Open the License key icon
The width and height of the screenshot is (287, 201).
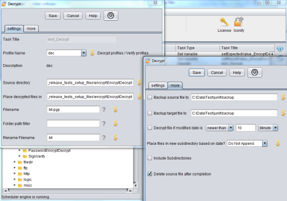coord(224,22)
